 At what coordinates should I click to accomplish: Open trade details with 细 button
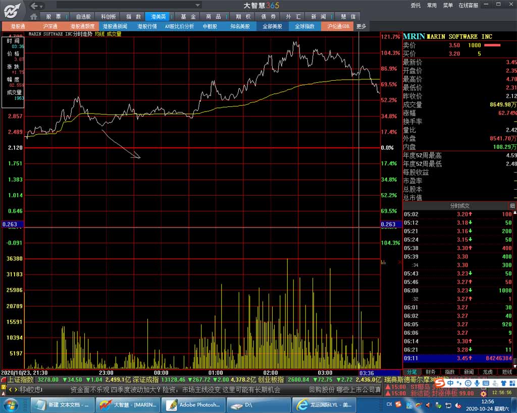[512, 206]
